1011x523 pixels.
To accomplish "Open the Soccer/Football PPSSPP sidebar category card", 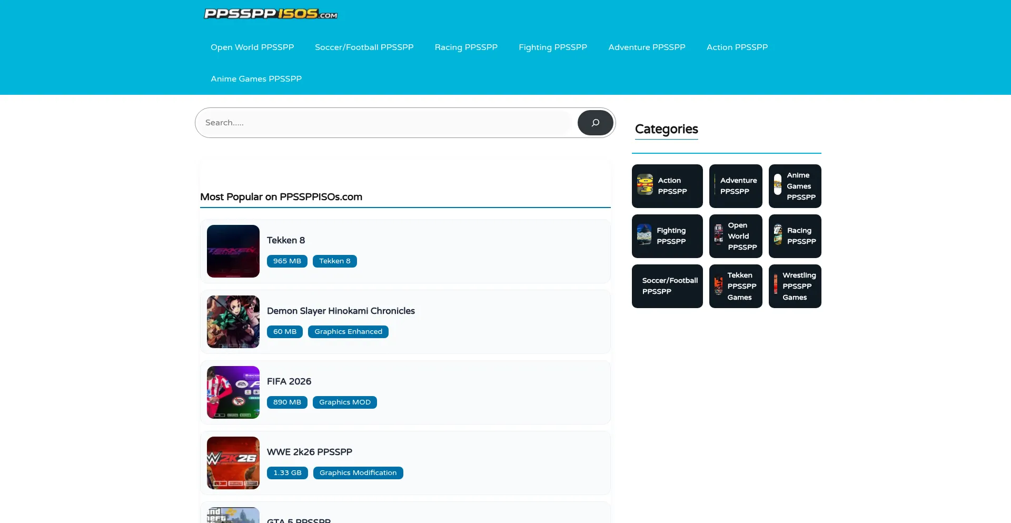I will point(667,286).
